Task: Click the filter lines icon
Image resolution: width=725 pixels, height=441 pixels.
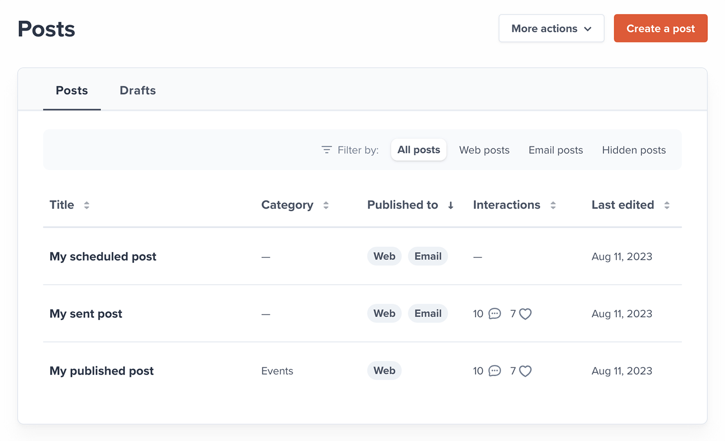Action: 326,150
